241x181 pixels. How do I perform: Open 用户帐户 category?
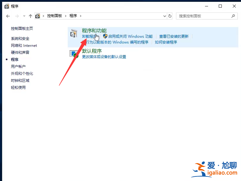(18, 67)
